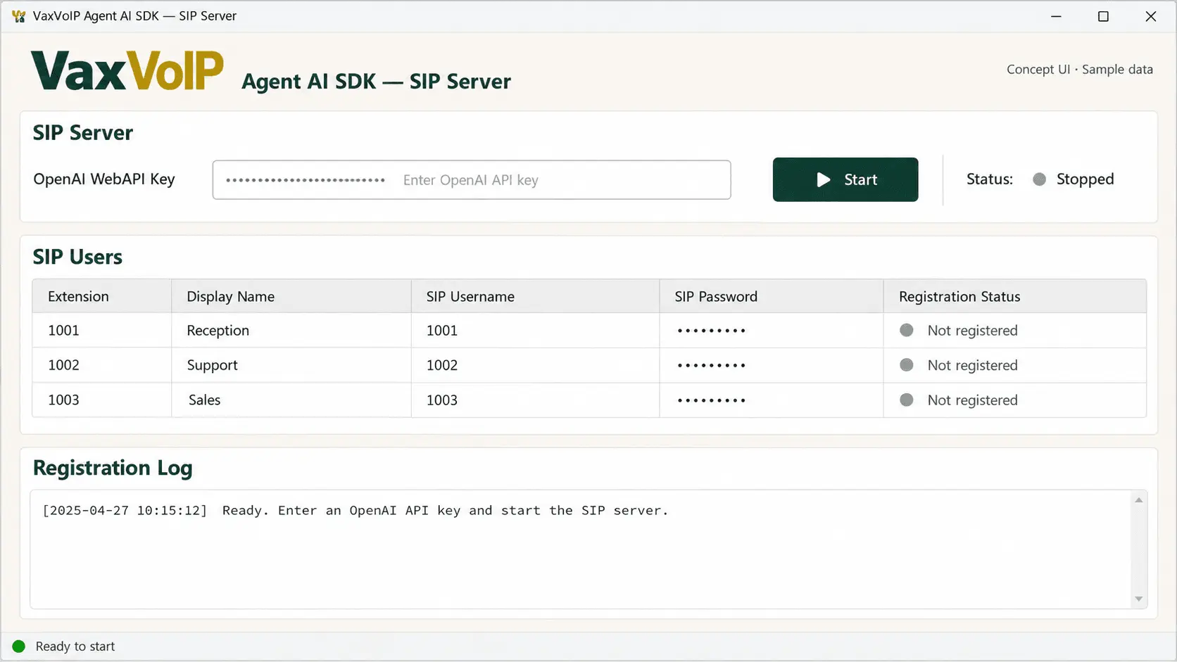Click masked password in Sales row
The image size is (1177, 662).
(x=711, y=400)
